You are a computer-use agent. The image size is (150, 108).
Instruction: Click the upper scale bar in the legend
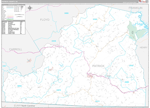coord(19,15)
